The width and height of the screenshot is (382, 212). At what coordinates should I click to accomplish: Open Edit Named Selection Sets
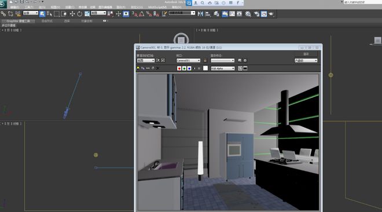pos(164,14)
